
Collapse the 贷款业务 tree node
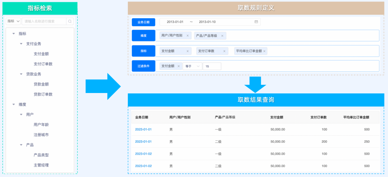(x=21, y=74)
